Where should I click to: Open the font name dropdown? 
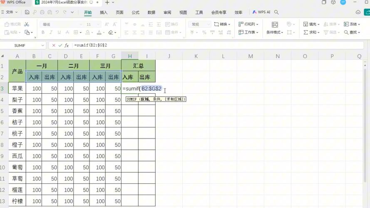(81, 24)
